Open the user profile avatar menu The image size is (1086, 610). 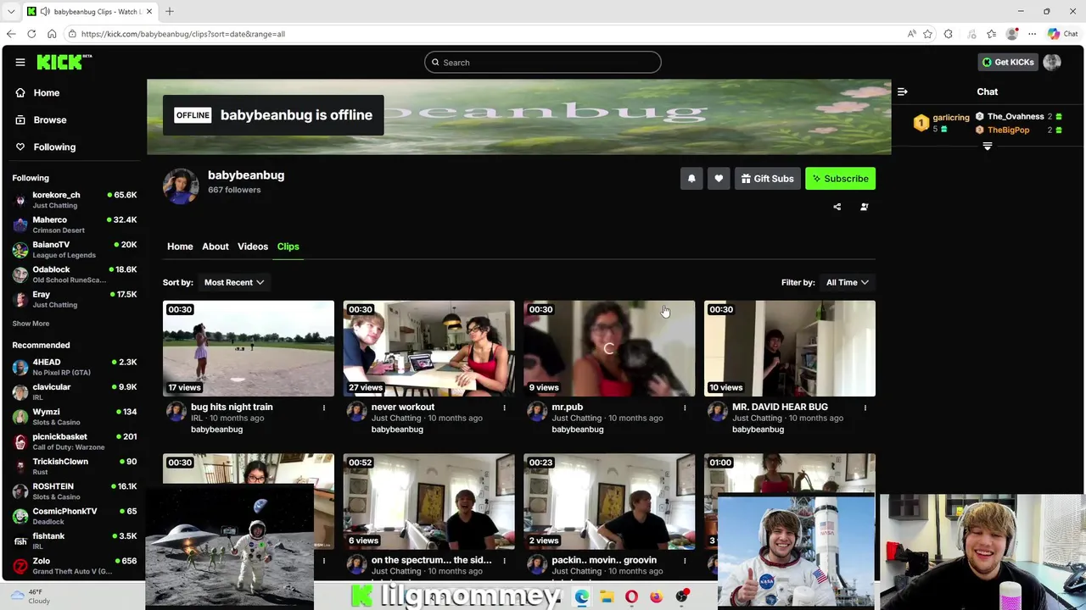(x=1052, y=62)
